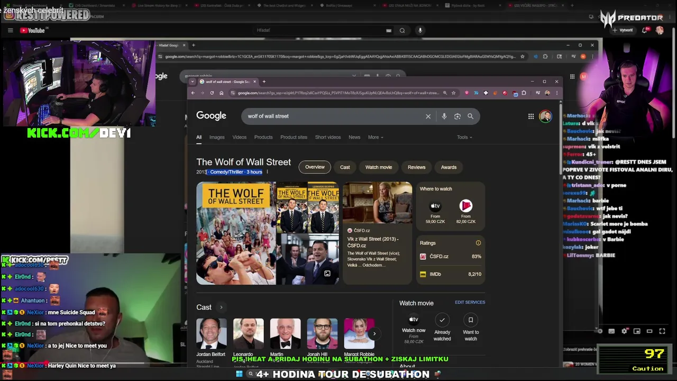This screenshot has width=677, height=381.
Task: Click Apple TV Watch now
Action: [414, 328]
